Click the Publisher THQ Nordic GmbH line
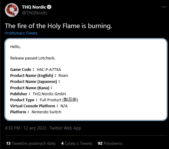 coord(38,94)
